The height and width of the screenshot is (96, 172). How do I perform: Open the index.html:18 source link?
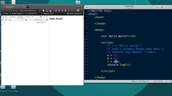[x=41, y=22]
